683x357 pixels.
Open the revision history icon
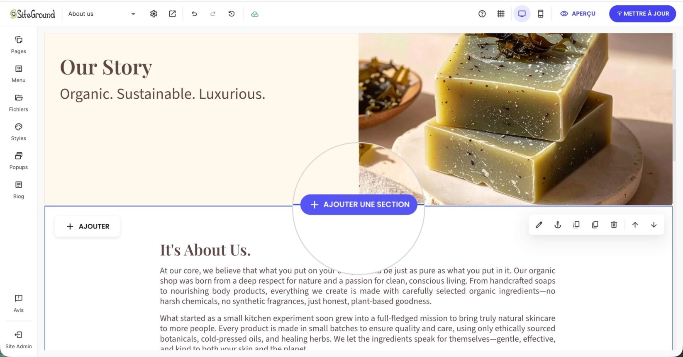pos(232,14)
